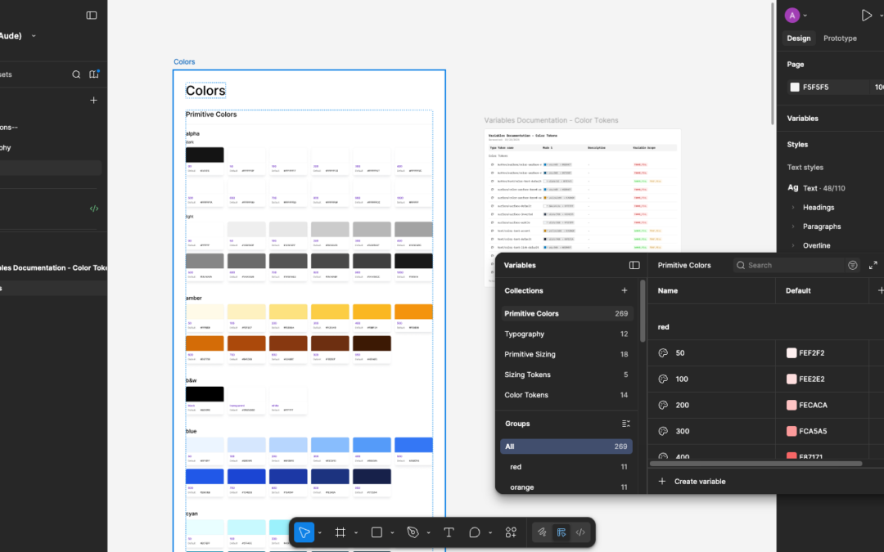Open the Actions panel icon
Viewport: 884px width, 552px height.
(x=511, y=532)
